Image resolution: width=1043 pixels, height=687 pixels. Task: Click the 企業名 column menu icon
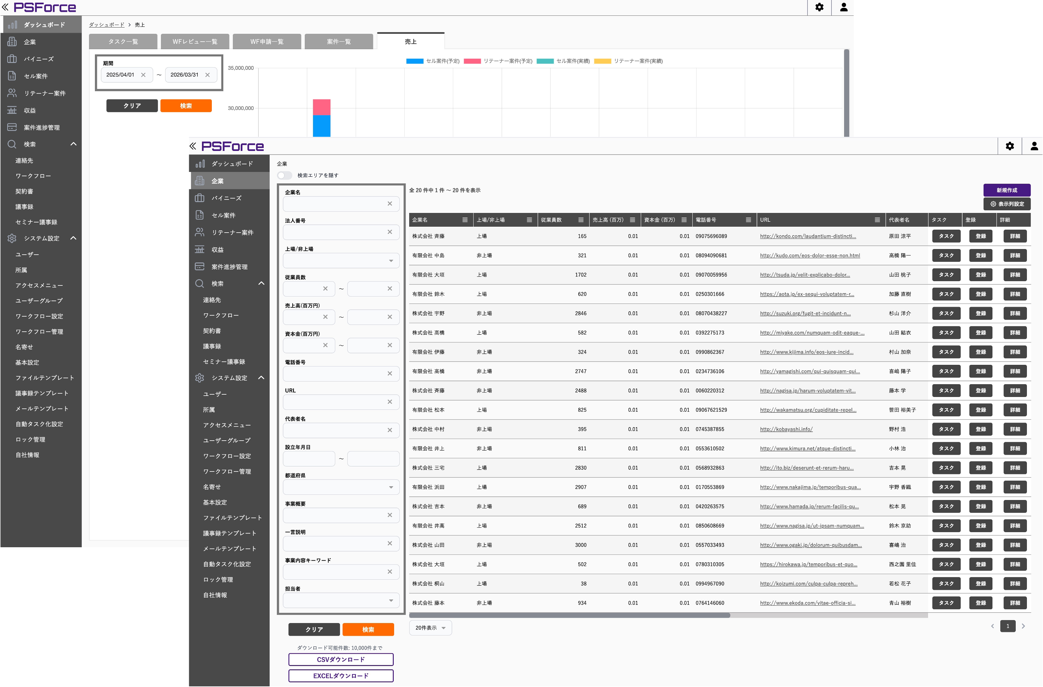465,220
